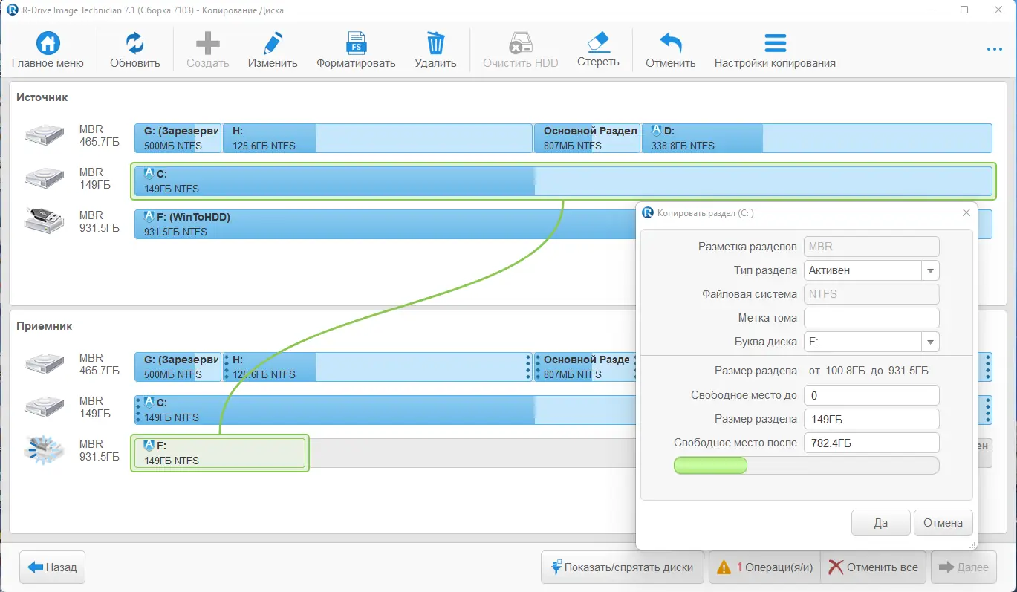Select the 465.7ГБ disk icon under Приемник
Image resolution: width=1017 pixels, height=592 pixels.
point(45,363)
